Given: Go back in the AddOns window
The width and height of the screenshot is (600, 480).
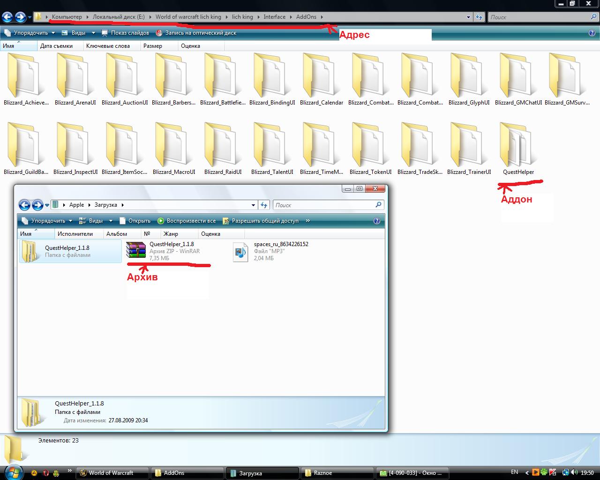Looking at the screenshot, I should click(x=7, y=17).
